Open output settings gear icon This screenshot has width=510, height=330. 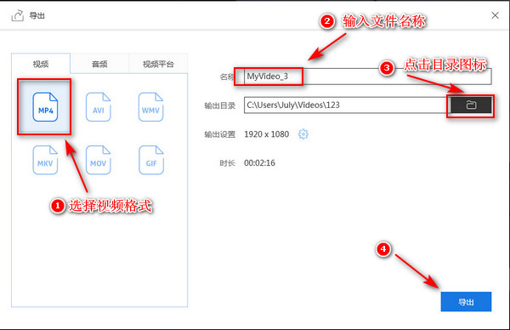[x=303, y=134]
